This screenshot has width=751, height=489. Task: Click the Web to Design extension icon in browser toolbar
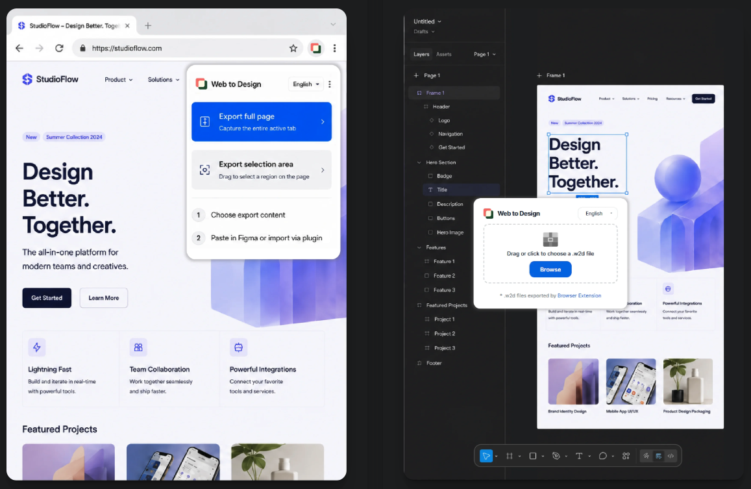coord(315,48)
